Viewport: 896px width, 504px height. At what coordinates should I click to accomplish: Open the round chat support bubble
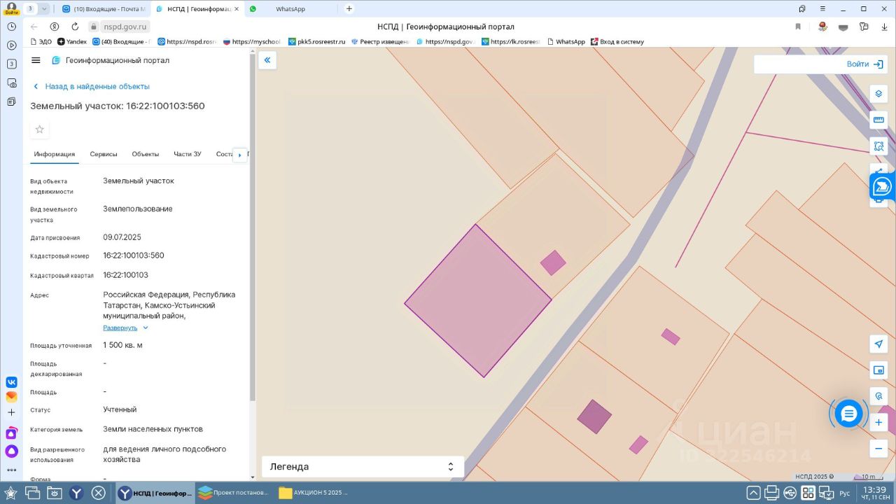coord(848,414)
